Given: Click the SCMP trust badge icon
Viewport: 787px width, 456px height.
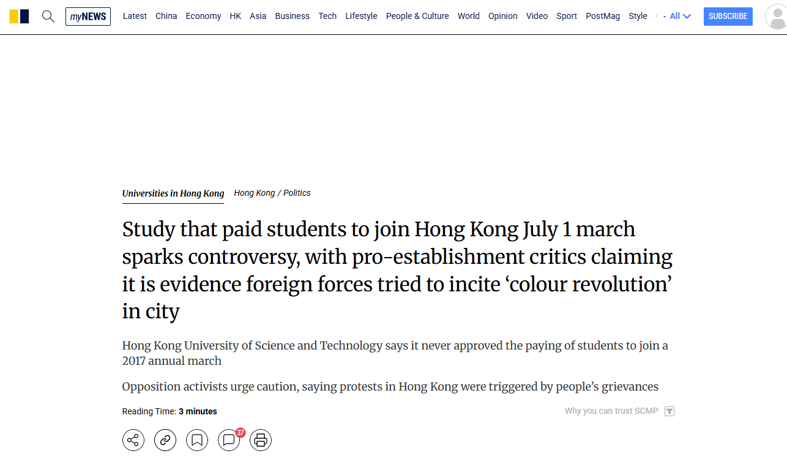Looking at the screenshot, I should 670,411.
